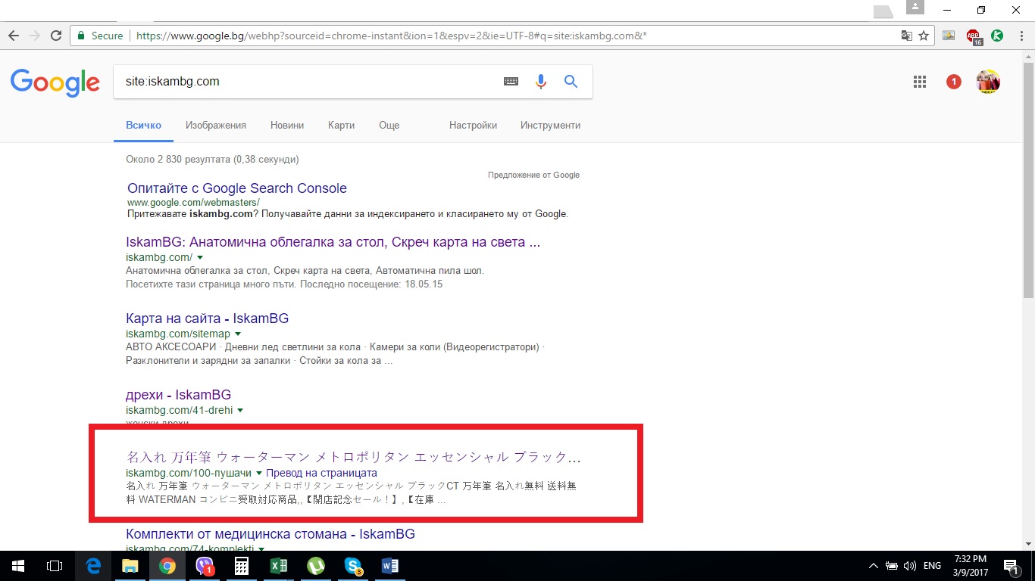
Task: Switch to the Изображения tab
Action: [x=216, y=126]
